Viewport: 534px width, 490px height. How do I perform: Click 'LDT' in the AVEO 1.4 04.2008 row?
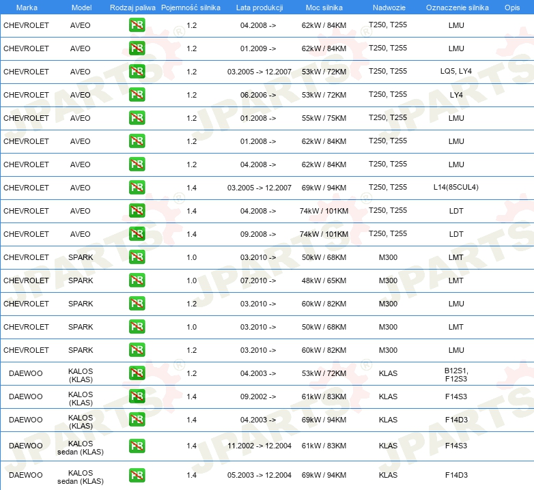click(x=456, y=211)
